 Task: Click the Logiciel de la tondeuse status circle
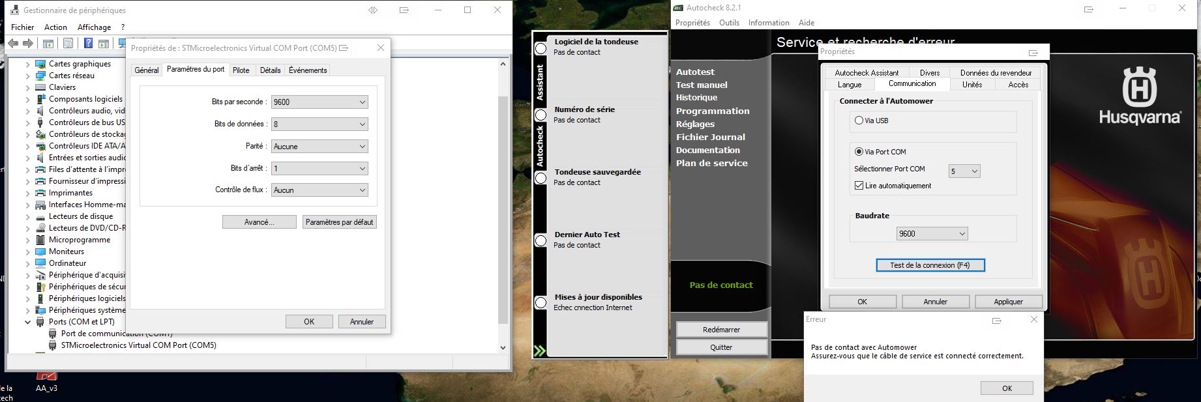(541, 49)
